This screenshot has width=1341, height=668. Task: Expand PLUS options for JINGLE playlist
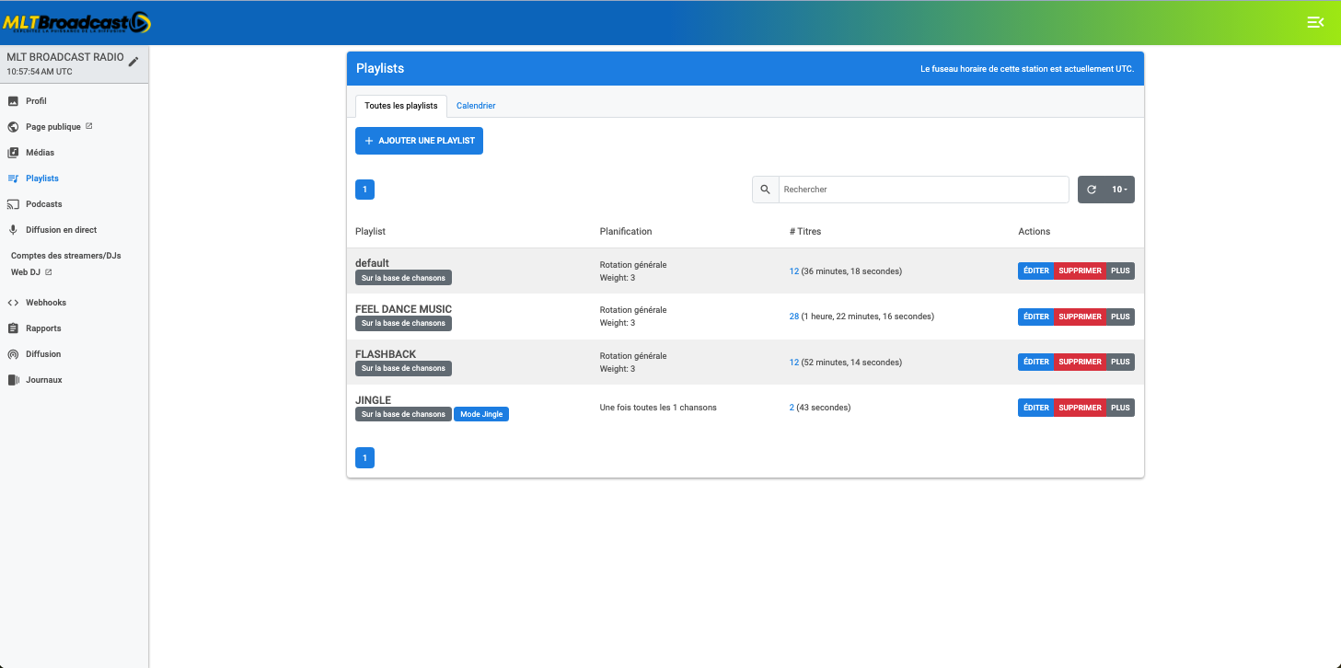[x=1120, y=408]
